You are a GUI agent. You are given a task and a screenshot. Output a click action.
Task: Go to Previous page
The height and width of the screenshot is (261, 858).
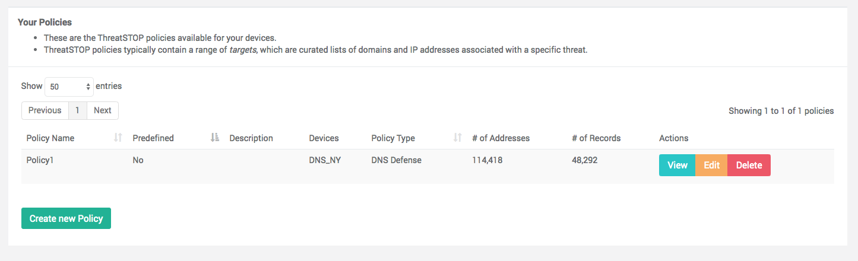pos(45,110)
